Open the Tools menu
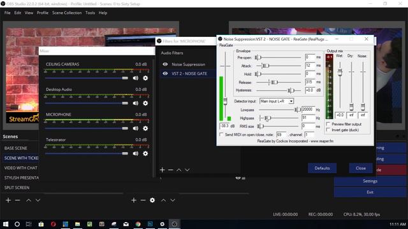Viewport: 408px width, 229px height. 90,13
